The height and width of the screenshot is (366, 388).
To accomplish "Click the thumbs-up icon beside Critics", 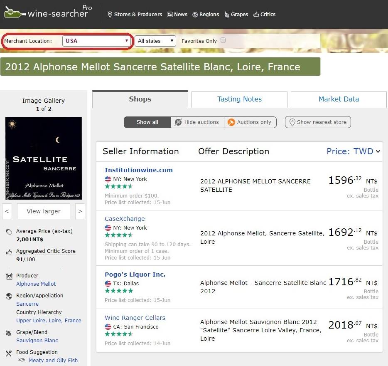I will 256,15.
